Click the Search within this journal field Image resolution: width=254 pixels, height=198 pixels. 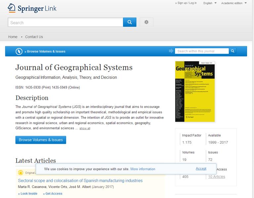pyautogui.click(x=202, y=51)
